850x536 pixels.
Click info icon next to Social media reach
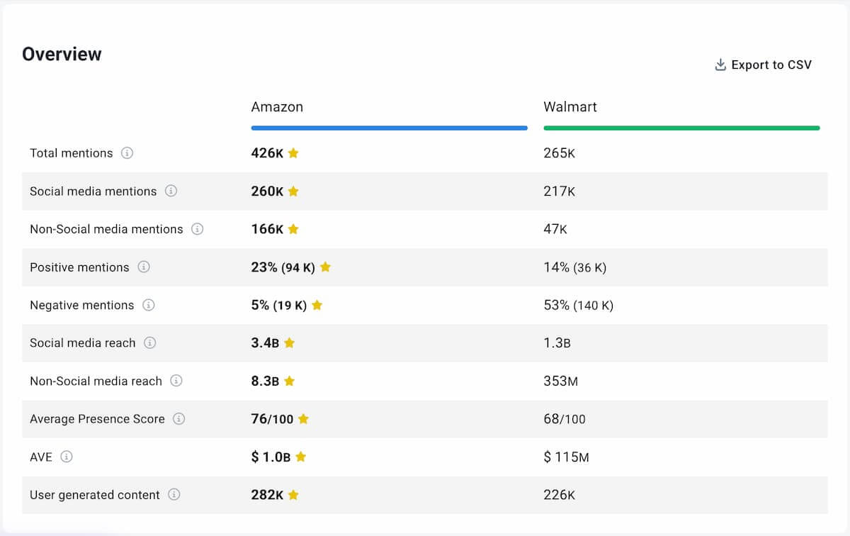click(x=149, y=342)
